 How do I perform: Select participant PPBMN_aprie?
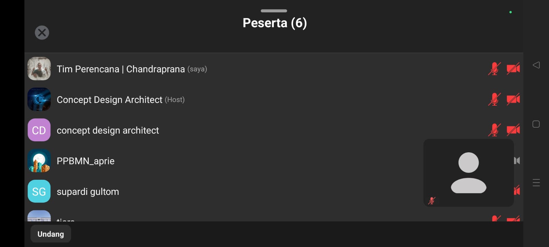(85, 161)
